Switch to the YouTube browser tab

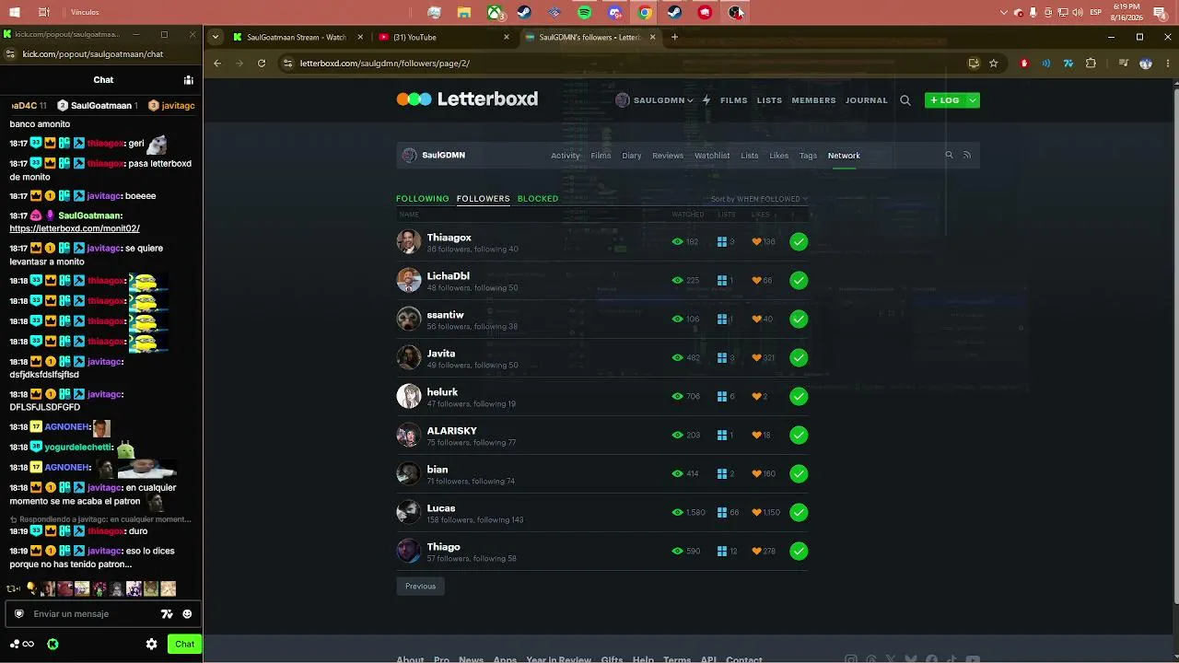(x=444, y=37)
